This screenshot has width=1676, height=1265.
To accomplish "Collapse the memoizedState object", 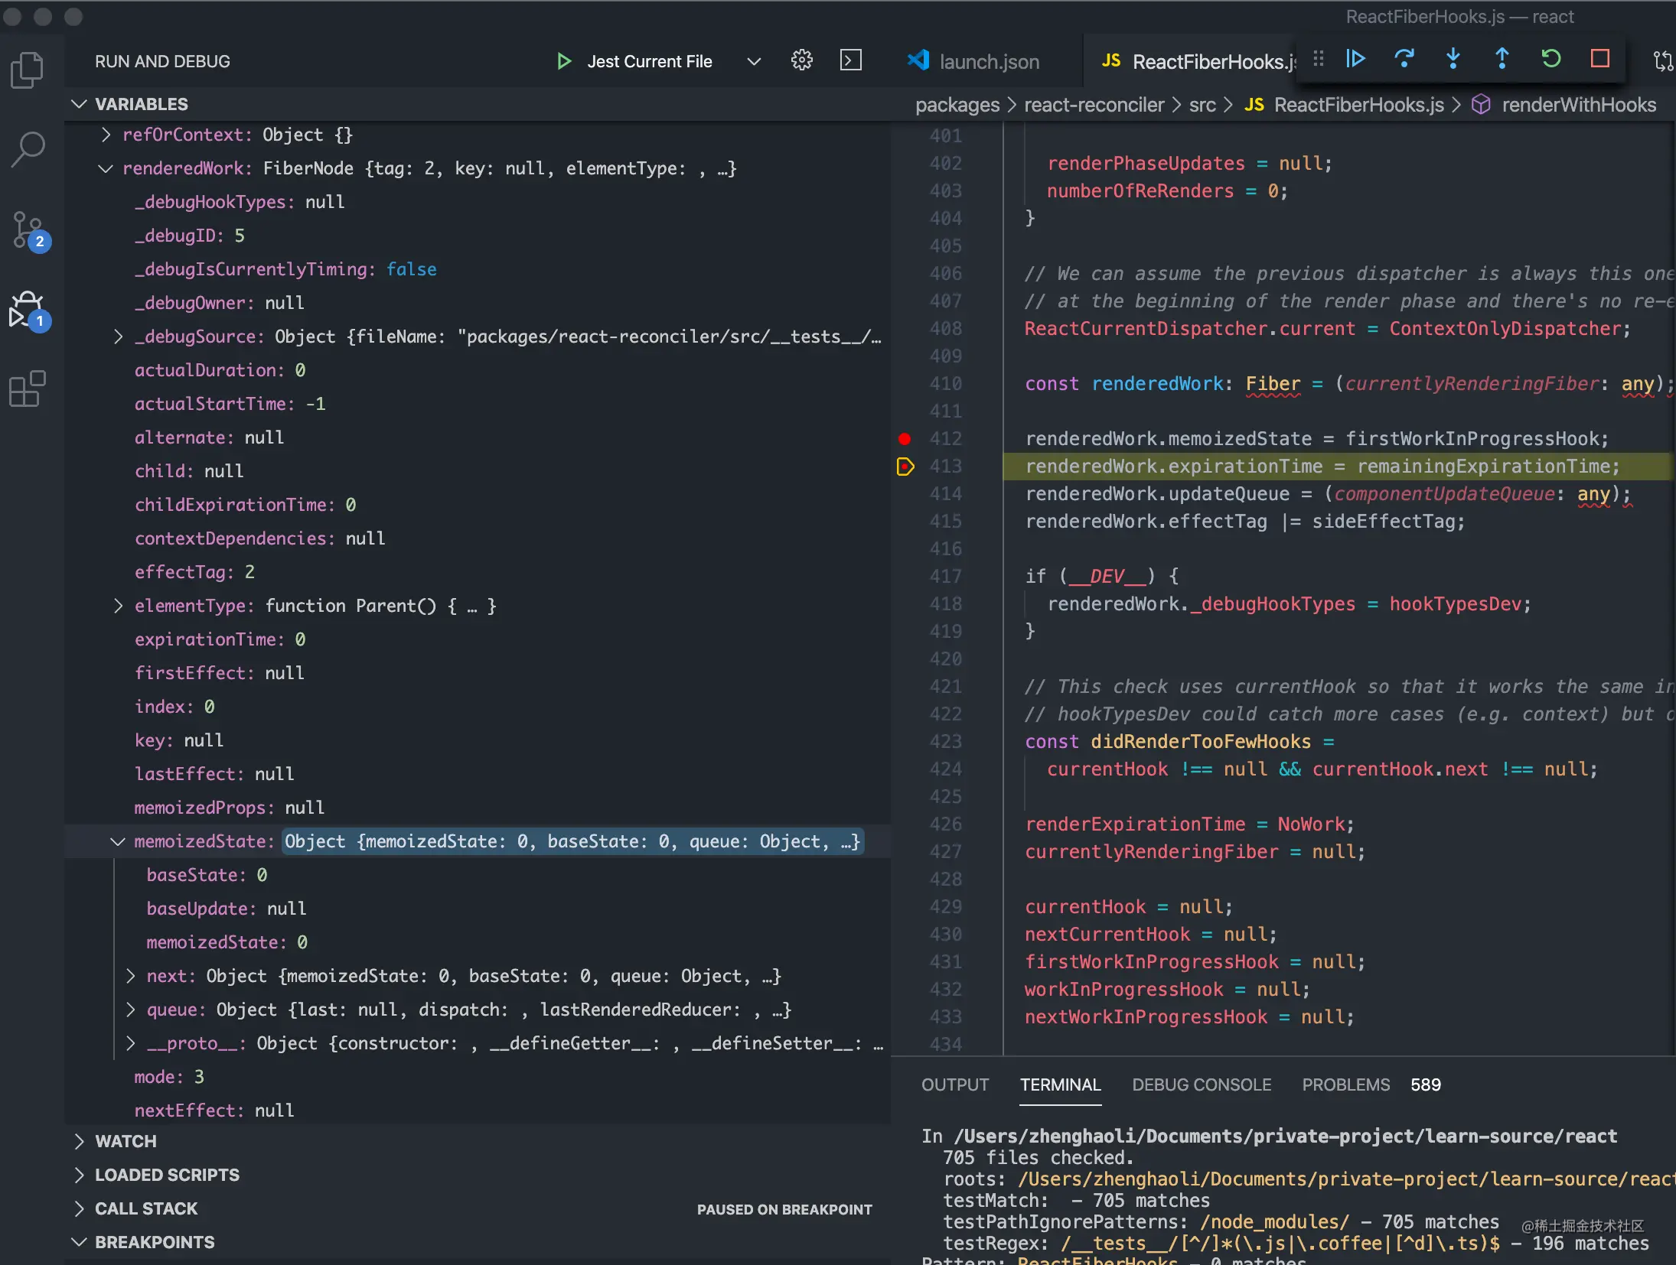I will point(118,841).
